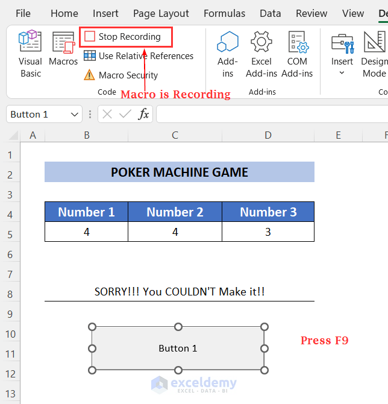
Task: Switch to the Home tab
Action: point(64,13)
